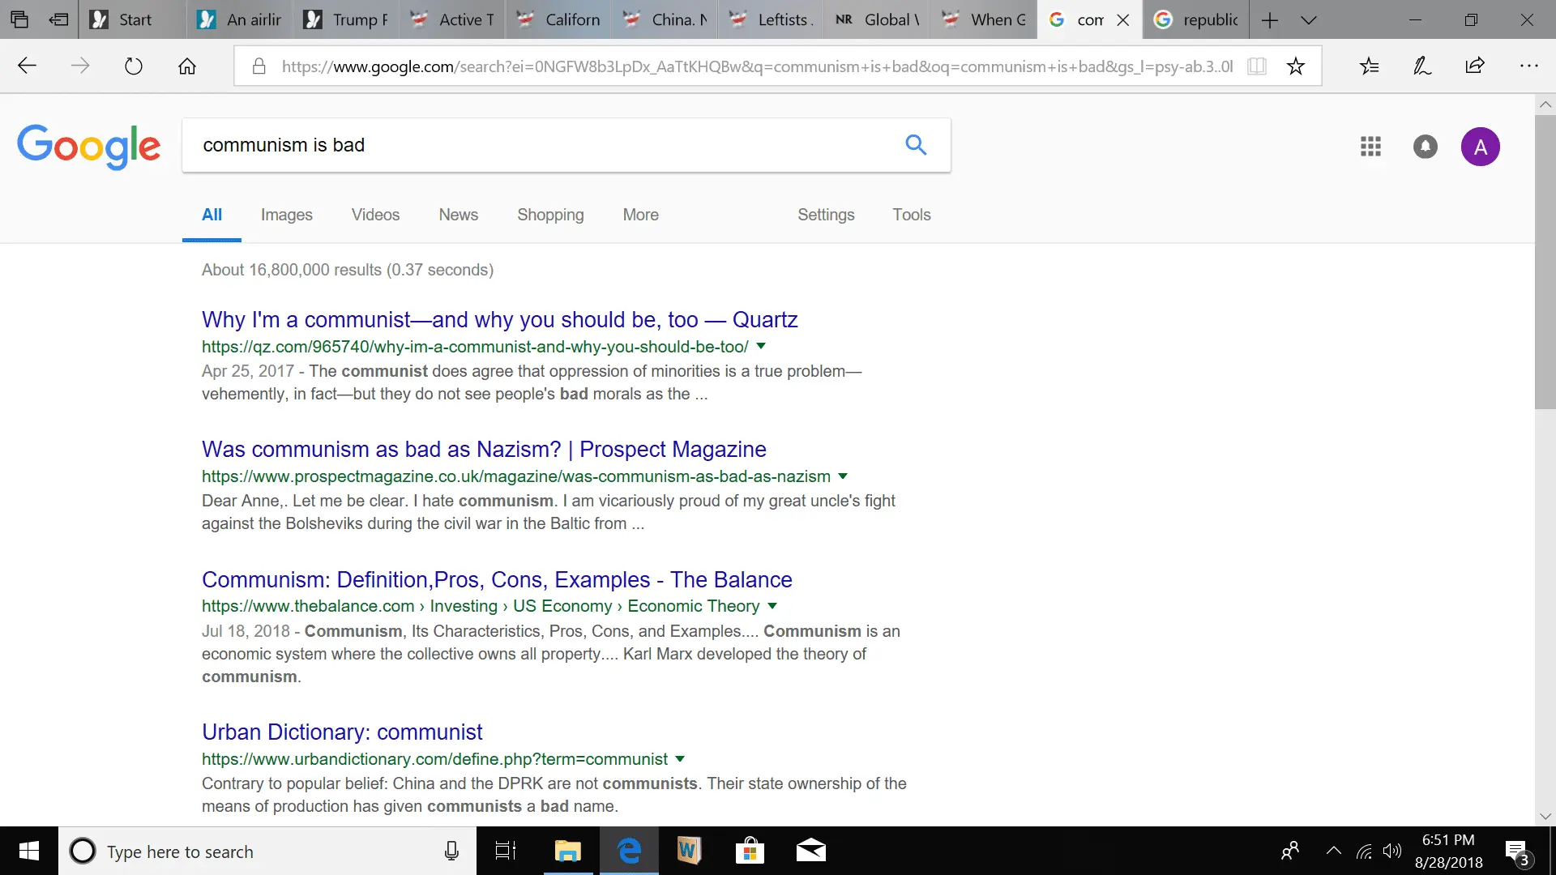
Task: Open search Tools options
Action: pyautogui.click(x=912, y=215)
